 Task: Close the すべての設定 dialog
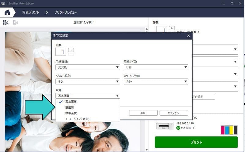coord(188,36)
